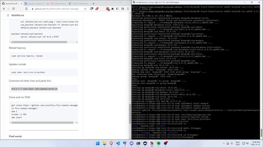Open the red-badged app icon in taskbar
The image size is (263, 147).
tap(165, 143)
